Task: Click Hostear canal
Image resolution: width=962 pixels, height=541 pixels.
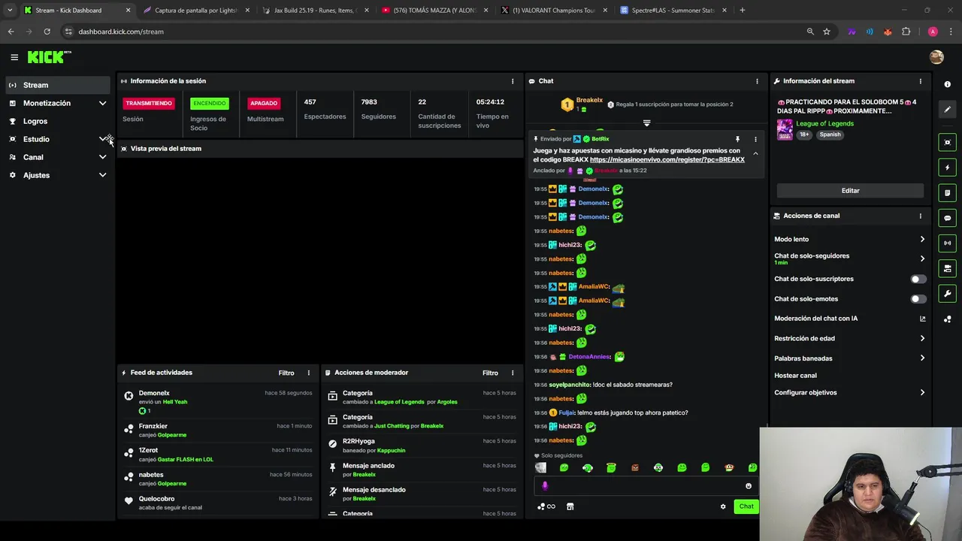Action: [x=795, y=376]
